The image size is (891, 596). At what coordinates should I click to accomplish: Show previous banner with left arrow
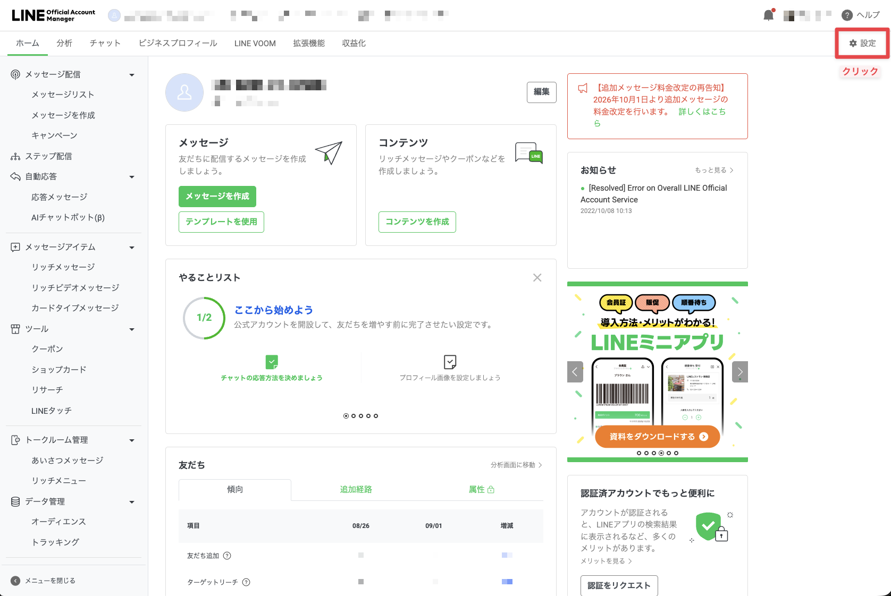click(x=575, y=372)
